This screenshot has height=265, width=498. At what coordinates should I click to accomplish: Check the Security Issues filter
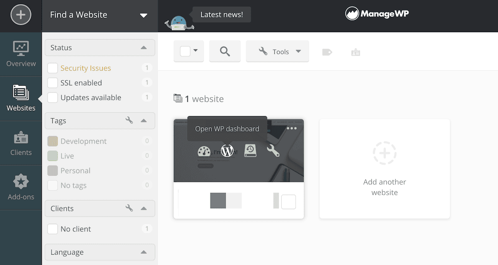(x=53, y=68)
